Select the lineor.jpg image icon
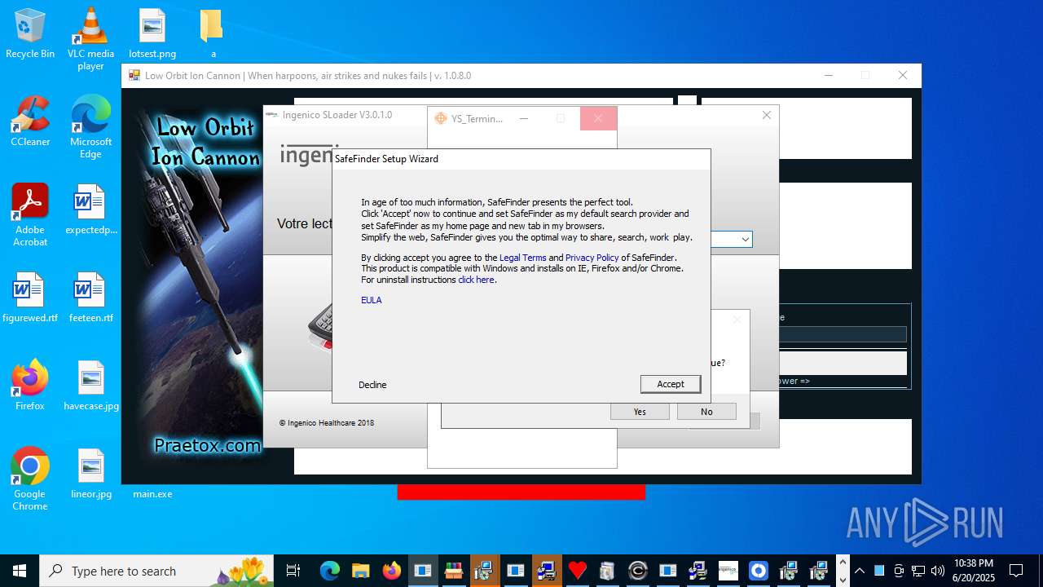This screenshot has width=1043, height=587. coord(90,474)
